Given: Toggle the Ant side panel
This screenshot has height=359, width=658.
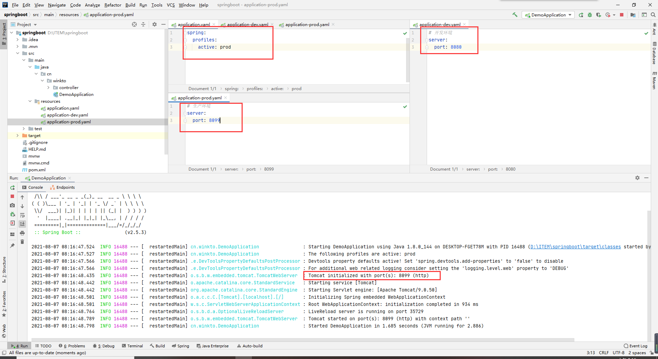Looking at the screenshot, I should click(654, 29).
